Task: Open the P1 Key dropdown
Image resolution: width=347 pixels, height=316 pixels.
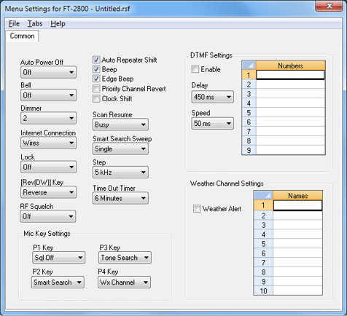Action: 59,258
